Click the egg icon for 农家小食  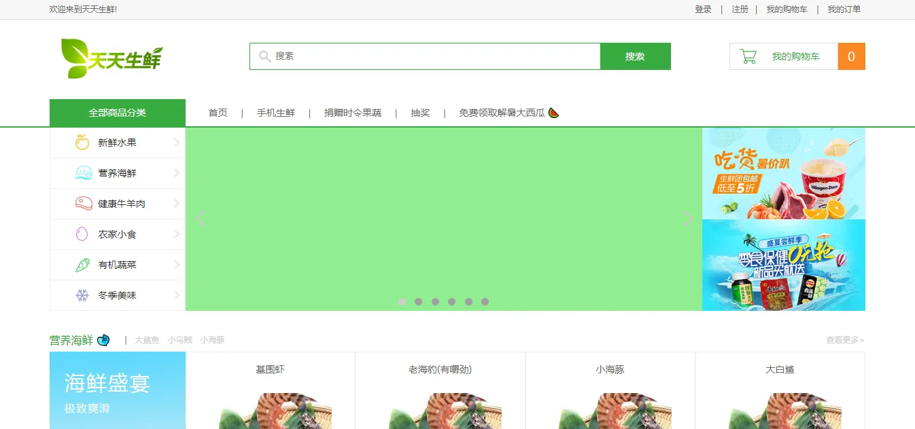82,234
